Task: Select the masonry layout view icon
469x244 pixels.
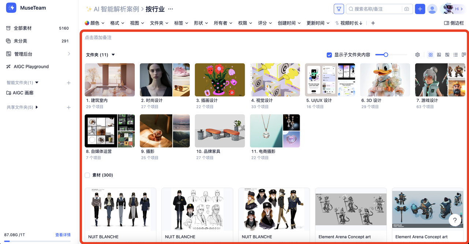Action: (439, 54)
